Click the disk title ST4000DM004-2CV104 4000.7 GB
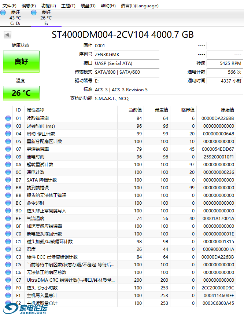The height and width of the screenshot is (318, 244). pos(123,35)
